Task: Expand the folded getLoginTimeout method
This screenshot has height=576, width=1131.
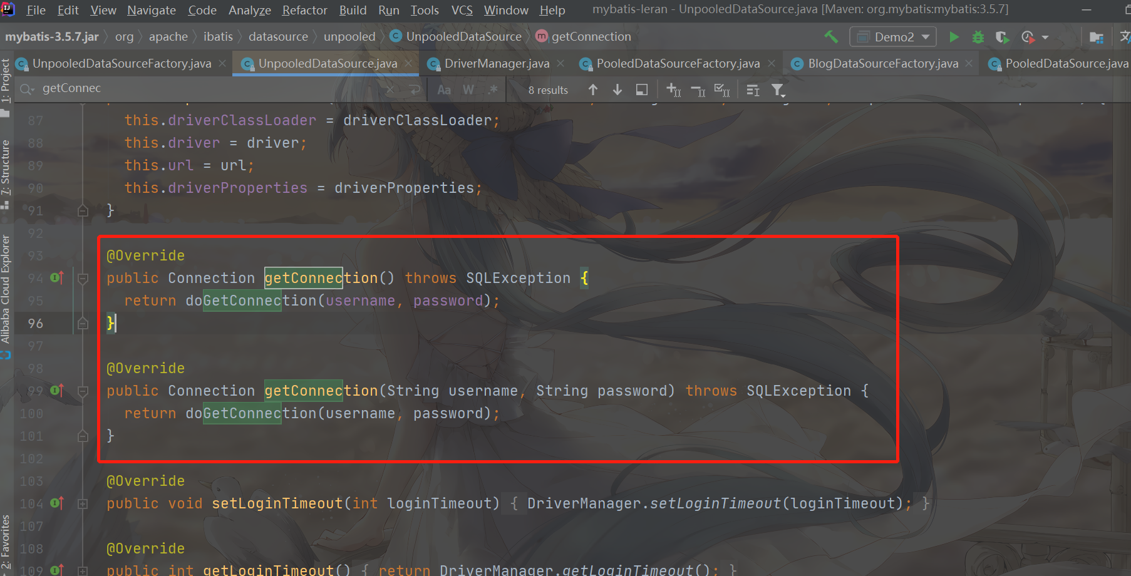Action: [x=83, y=570]
